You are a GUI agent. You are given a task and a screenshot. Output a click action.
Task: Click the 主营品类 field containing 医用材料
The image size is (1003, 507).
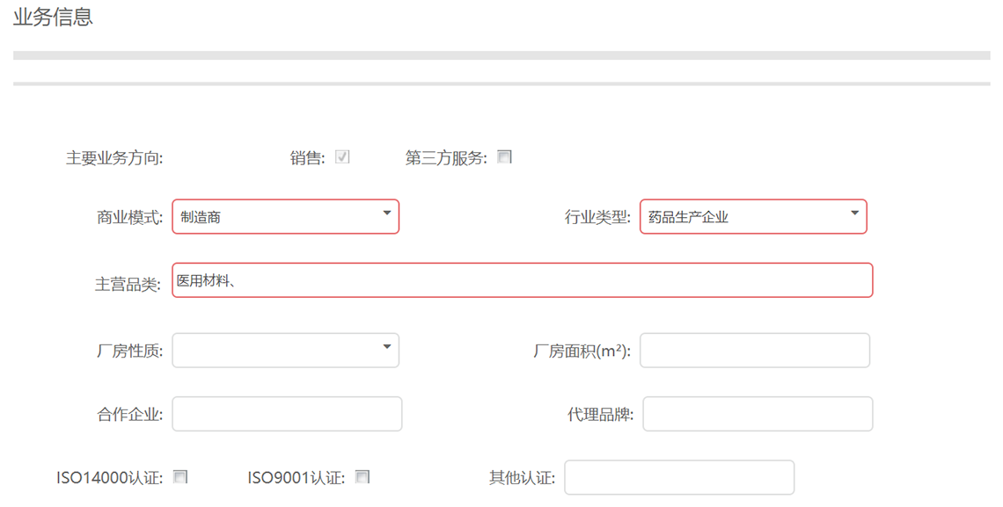(x=522, y=280)
